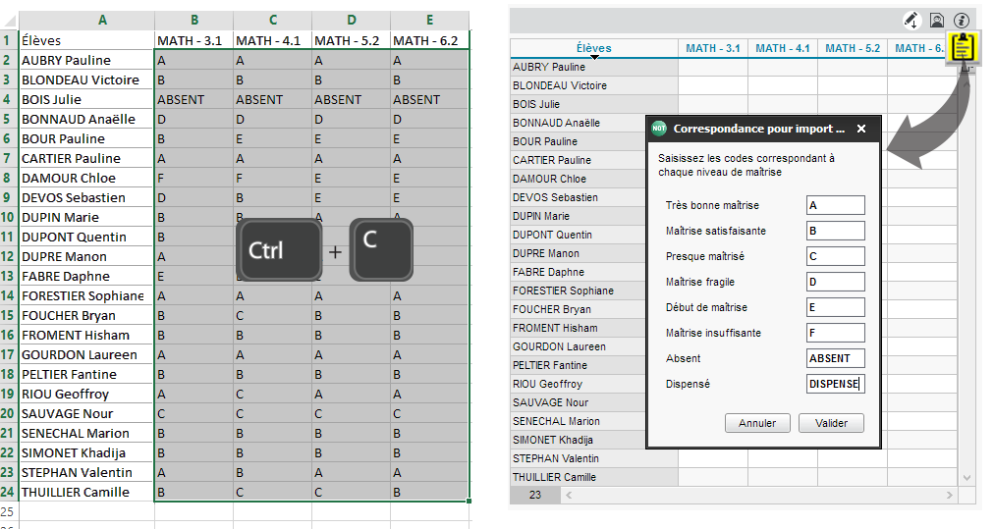Click SAUVAGE Nour in spreadsheet
Image resolution: width=994 pixels, height=529 pixels.
[x=86, y=414]
